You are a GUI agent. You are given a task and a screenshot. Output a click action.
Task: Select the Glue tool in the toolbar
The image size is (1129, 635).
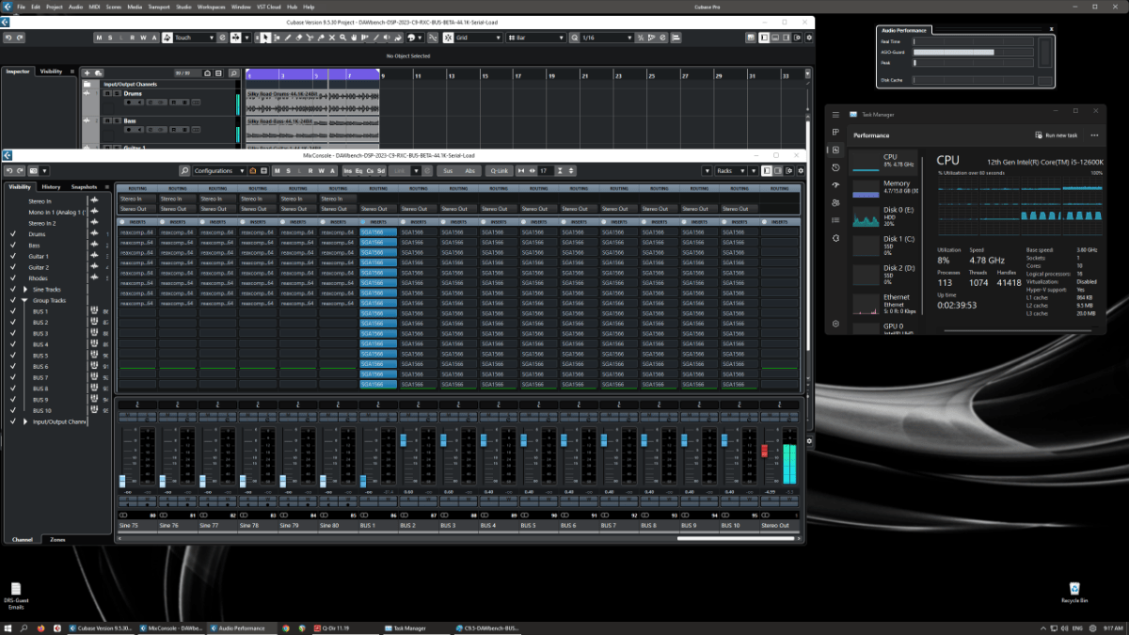[321, 38]
